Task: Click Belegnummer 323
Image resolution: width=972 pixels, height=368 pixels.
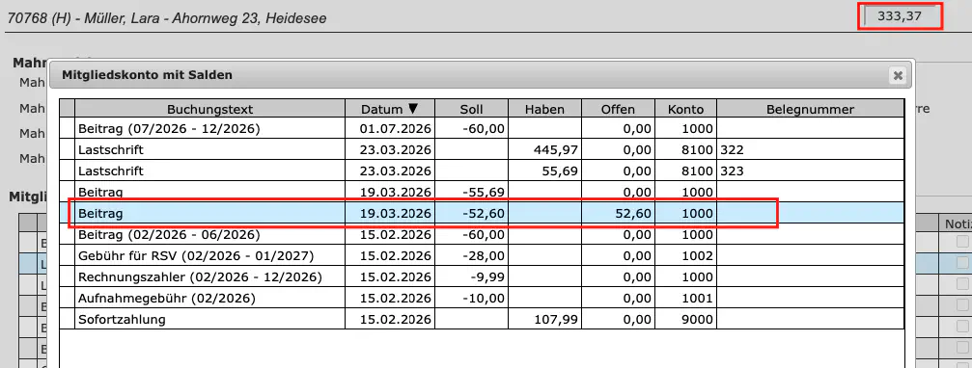Action: (x=732, y=171)
